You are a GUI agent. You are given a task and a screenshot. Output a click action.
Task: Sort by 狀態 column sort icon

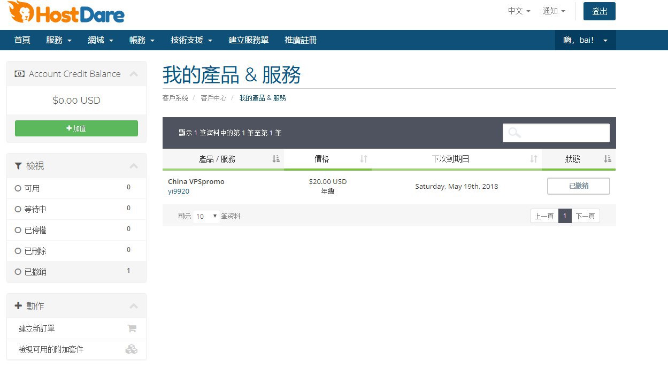click(x=608, y=159)
